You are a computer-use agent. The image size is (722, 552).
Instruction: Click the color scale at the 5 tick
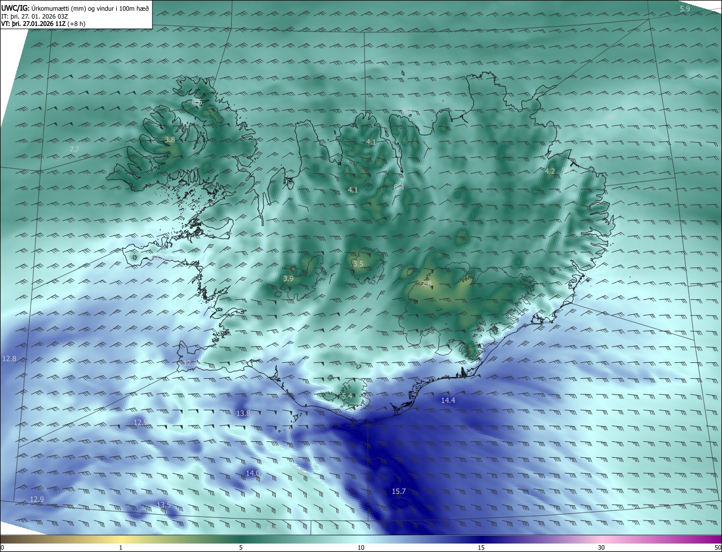(241, 539)
